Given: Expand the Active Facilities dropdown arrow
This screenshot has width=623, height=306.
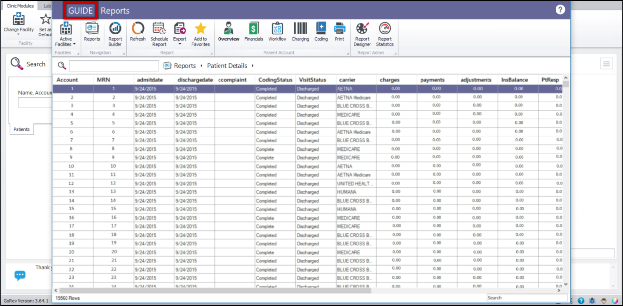Looking at the screenshot, I should point(74,44).
